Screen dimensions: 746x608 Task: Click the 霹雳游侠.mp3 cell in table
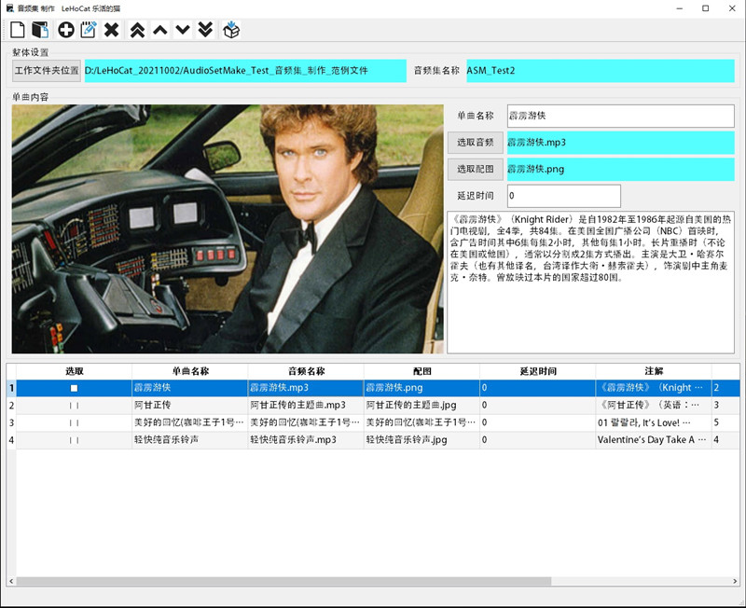(x=306, y=388)
